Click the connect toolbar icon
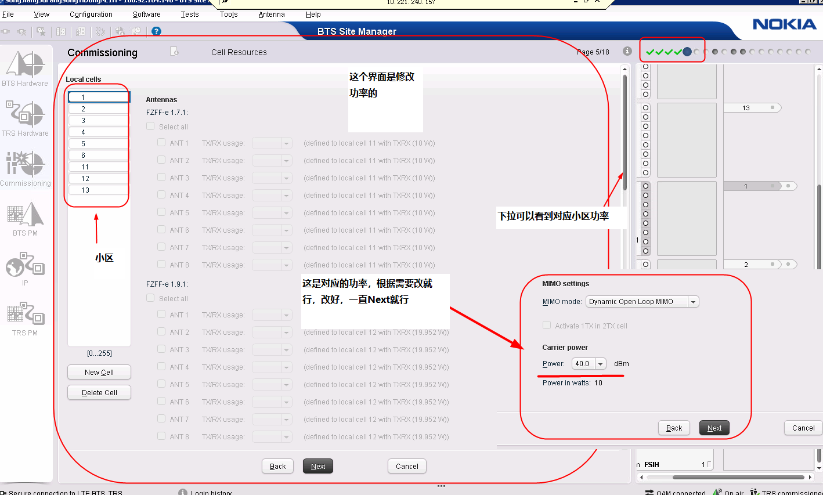The height and width of the screenshot is (495, 823). coord(6,31)
